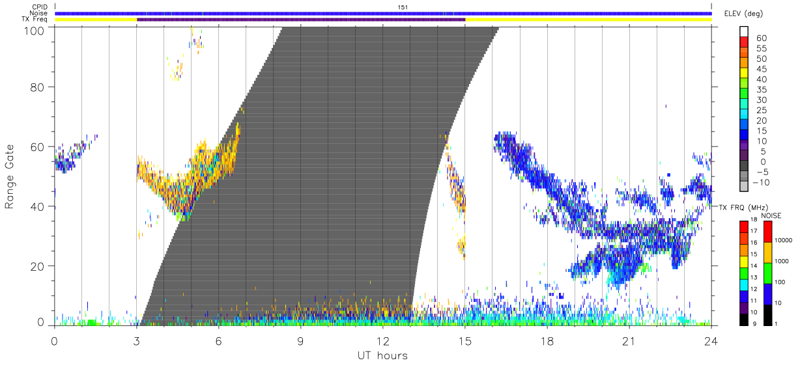
Task: Click the red 17–18 swatch in the TX FRQ legend
Action: point(744,226)
